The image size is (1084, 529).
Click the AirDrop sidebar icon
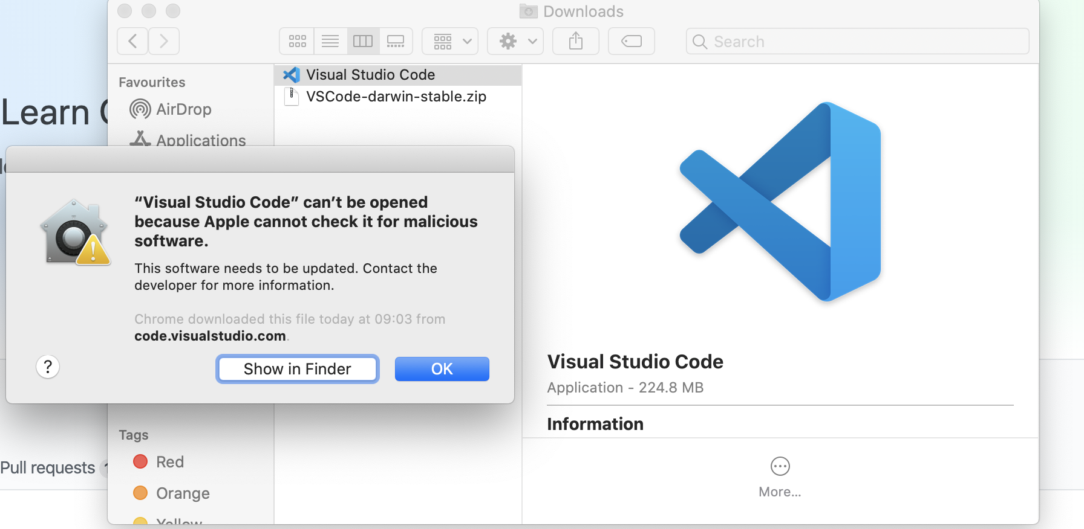click(140, 109)
